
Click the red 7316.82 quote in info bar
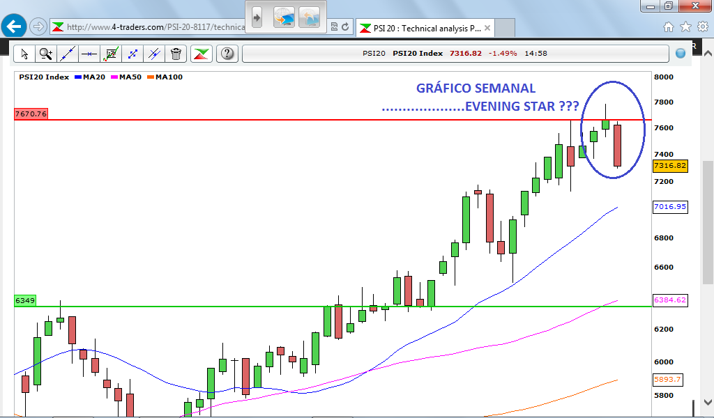pos(465,53)
